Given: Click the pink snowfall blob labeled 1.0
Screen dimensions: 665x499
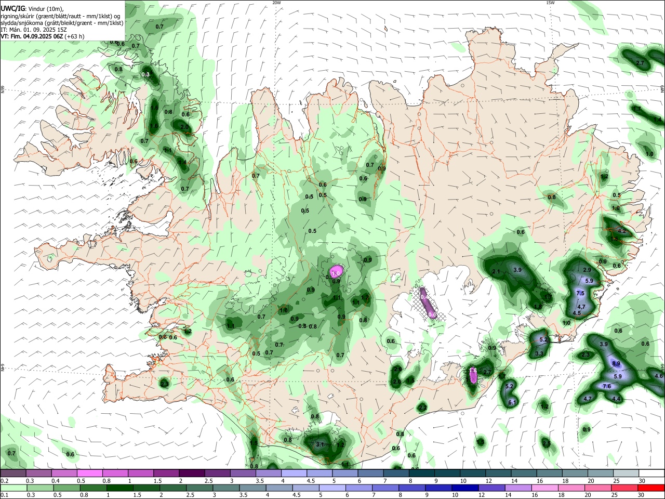Looking at the screenshot, I should [336, 272].
